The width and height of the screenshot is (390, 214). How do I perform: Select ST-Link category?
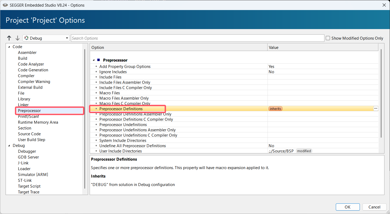[25, 180]
